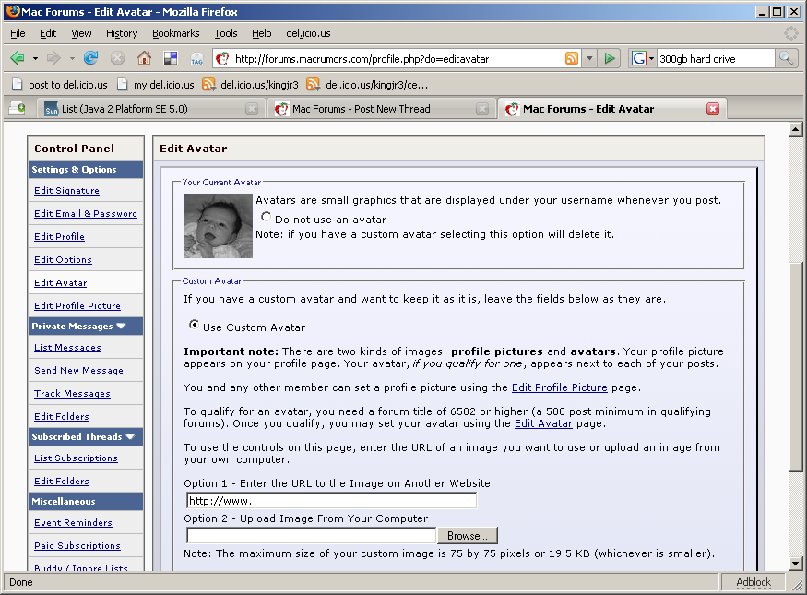
Task: Open the View menu
Action: pyautogui.click(x=81, y=33)
